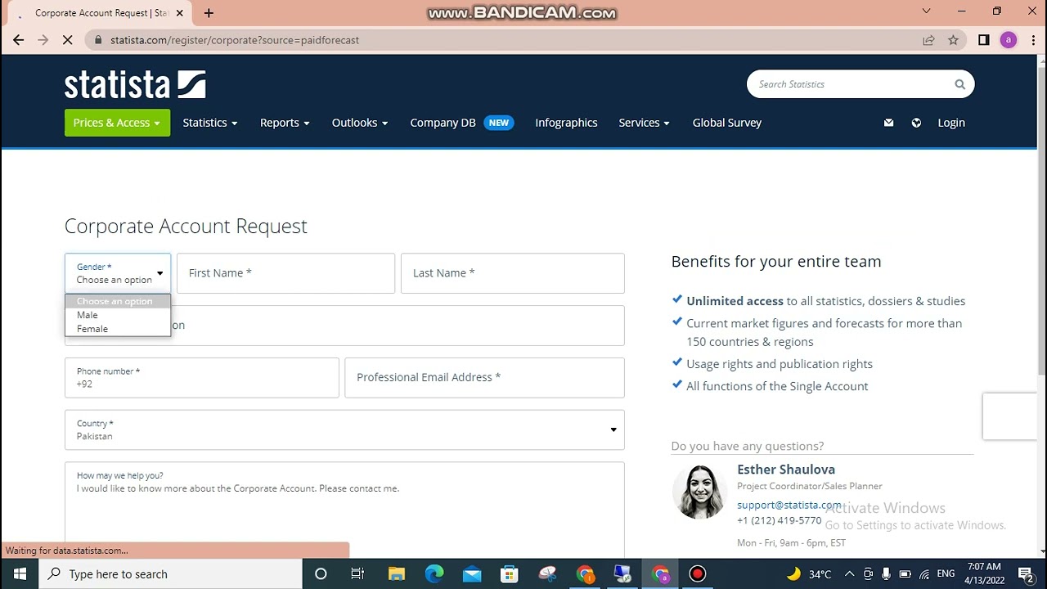Open the Country dropdown showing Pakistan

(344, 429)
